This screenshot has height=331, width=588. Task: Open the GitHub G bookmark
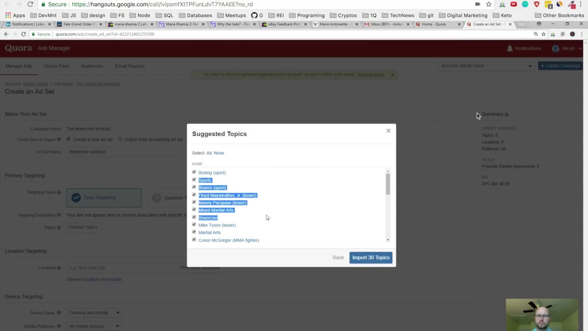point(257,15)
